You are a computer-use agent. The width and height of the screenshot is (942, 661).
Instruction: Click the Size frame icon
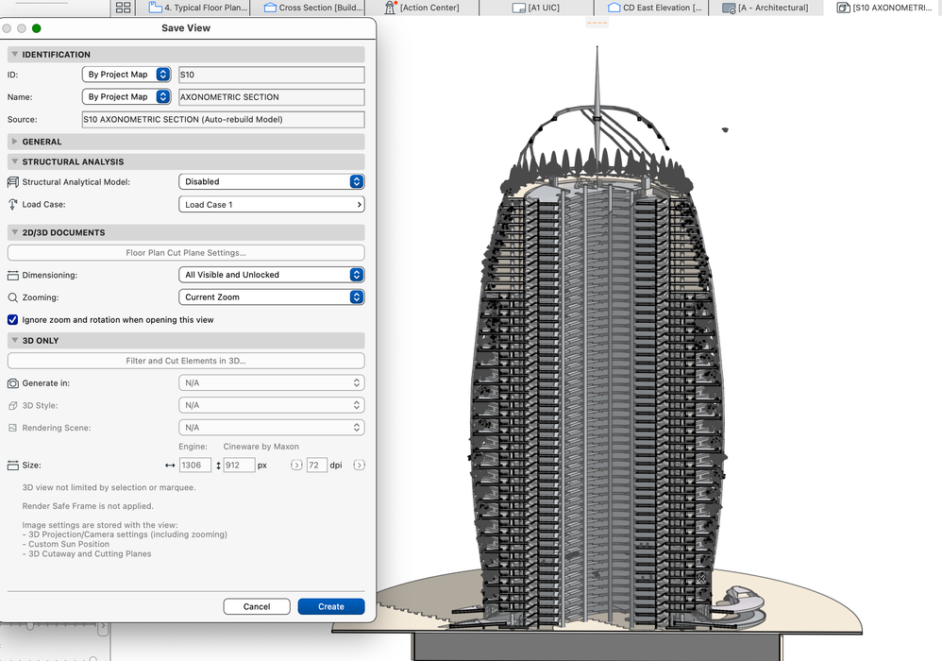(13, 466)
